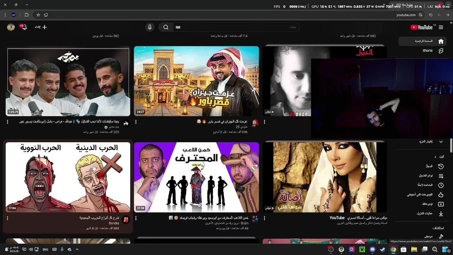
Task: Click the 17:04 wars video title
Action: pos(99,218)
